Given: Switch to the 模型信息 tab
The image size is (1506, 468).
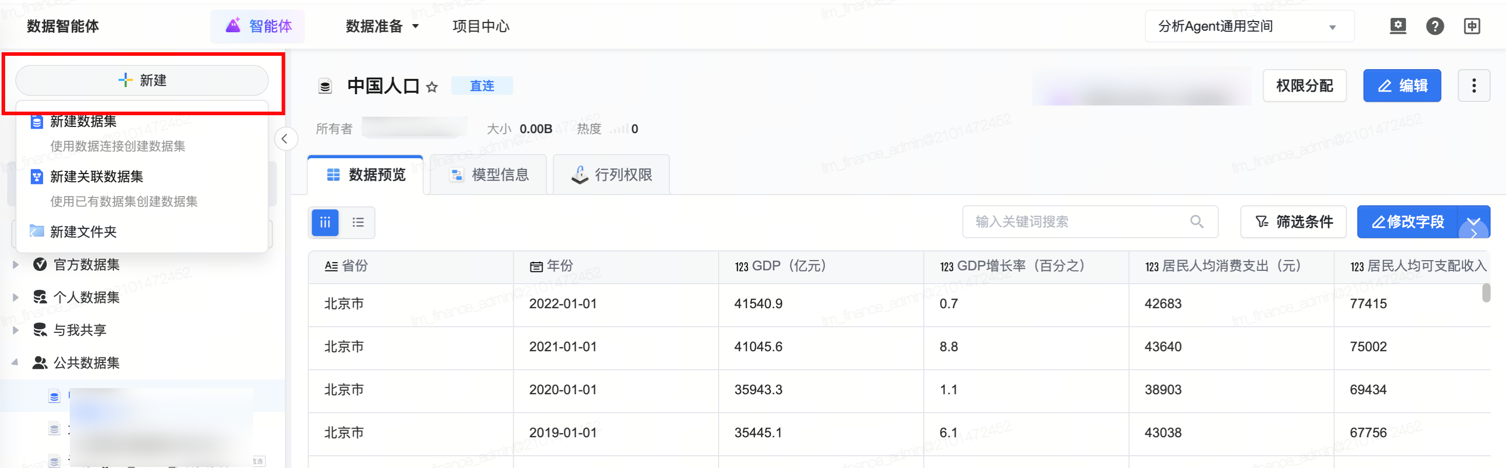Looking at the screenshot, I should pos(489,175).
